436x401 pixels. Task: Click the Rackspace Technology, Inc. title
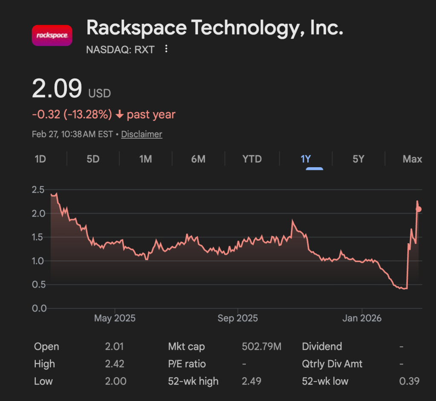pyautogui.click(x=214, y=28)
